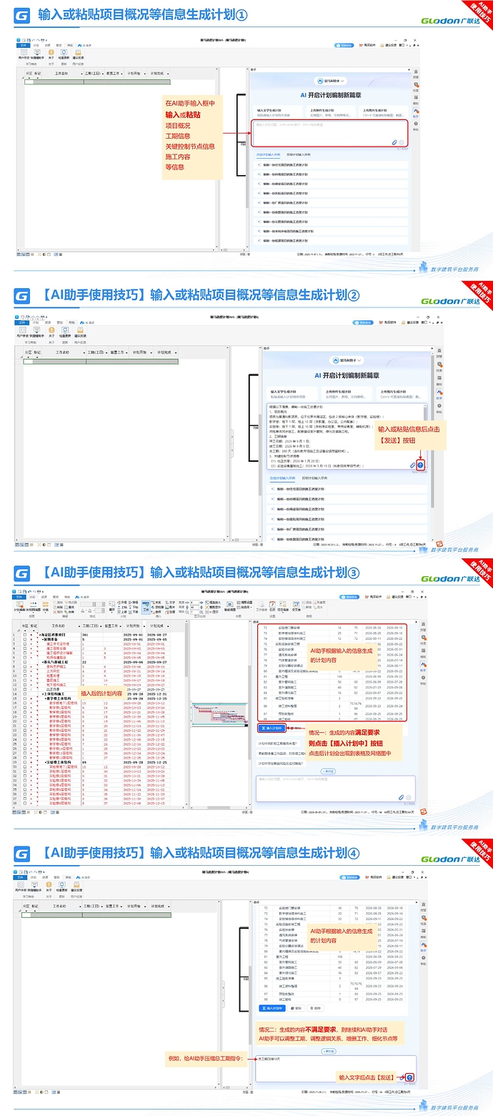Click paperclip attachment icon in step ① input box

point(393,143)
